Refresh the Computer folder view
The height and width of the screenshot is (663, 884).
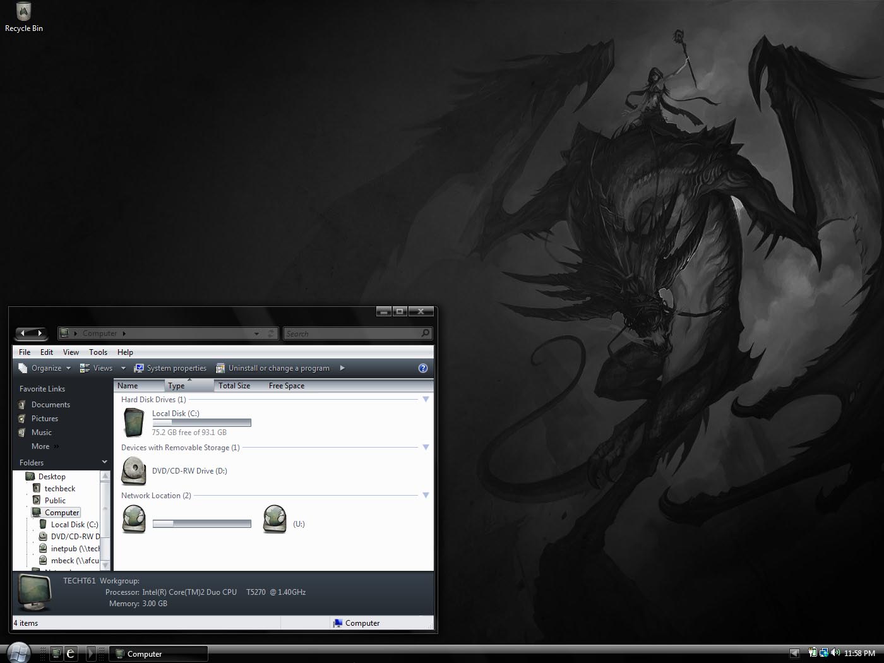pyautogui.click(x=272, y=333)
